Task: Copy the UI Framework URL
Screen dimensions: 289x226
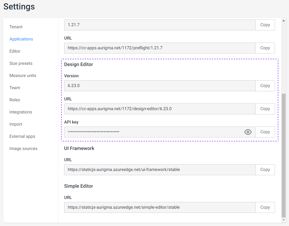Action: pyautogui.click(x=265, y=170)
